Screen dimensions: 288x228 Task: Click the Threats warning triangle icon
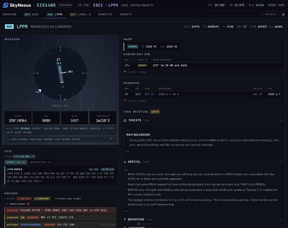[125, 120]
